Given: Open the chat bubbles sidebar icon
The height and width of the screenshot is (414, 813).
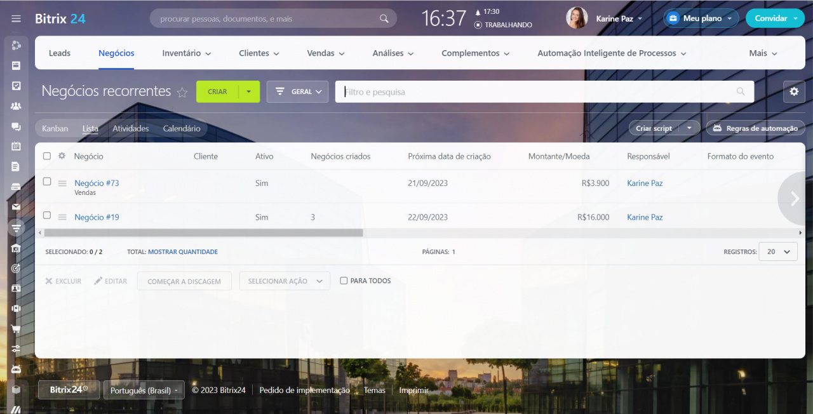Looking at the screenshot, I should coord(16,126).
